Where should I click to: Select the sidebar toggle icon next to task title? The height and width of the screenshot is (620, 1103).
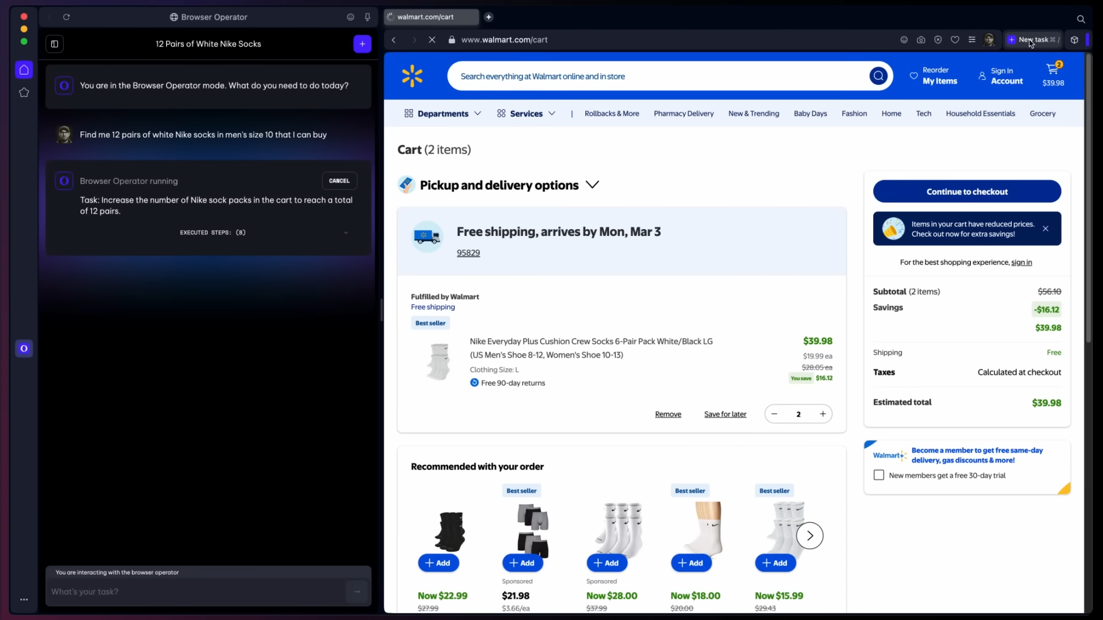55,44
